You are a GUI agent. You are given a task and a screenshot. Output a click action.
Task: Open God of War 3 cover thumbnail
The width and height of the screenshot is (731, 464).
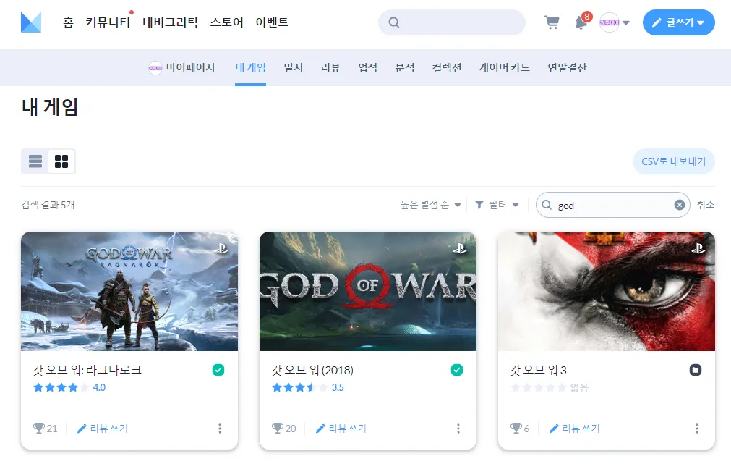(x=607, y=291)
